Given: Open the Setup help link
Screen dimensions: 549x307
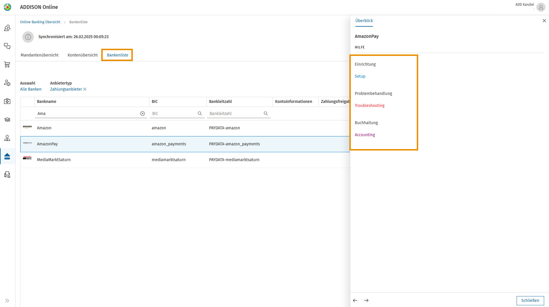Looking at the screenshot, I should (360, 76).
